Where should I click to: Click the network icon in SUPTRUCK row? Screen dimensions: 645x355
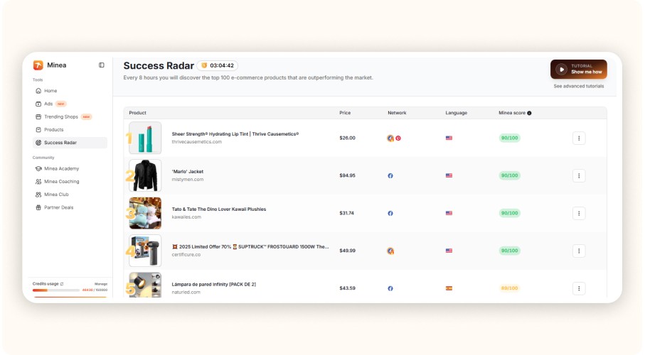tap(390, 251)
